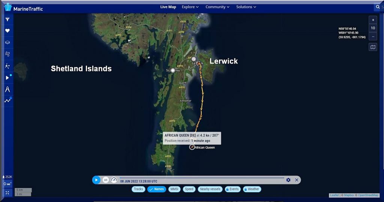Click the playback timeline progress bar

[202, 178]
